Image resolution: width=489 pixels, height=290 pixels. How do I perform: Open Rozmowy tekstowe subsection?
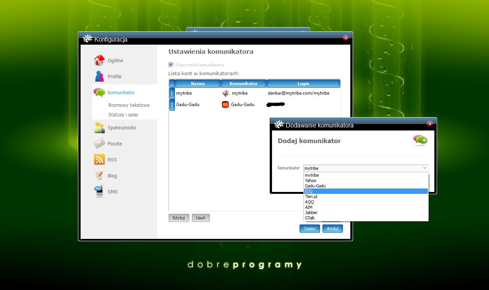coord(129,105)
